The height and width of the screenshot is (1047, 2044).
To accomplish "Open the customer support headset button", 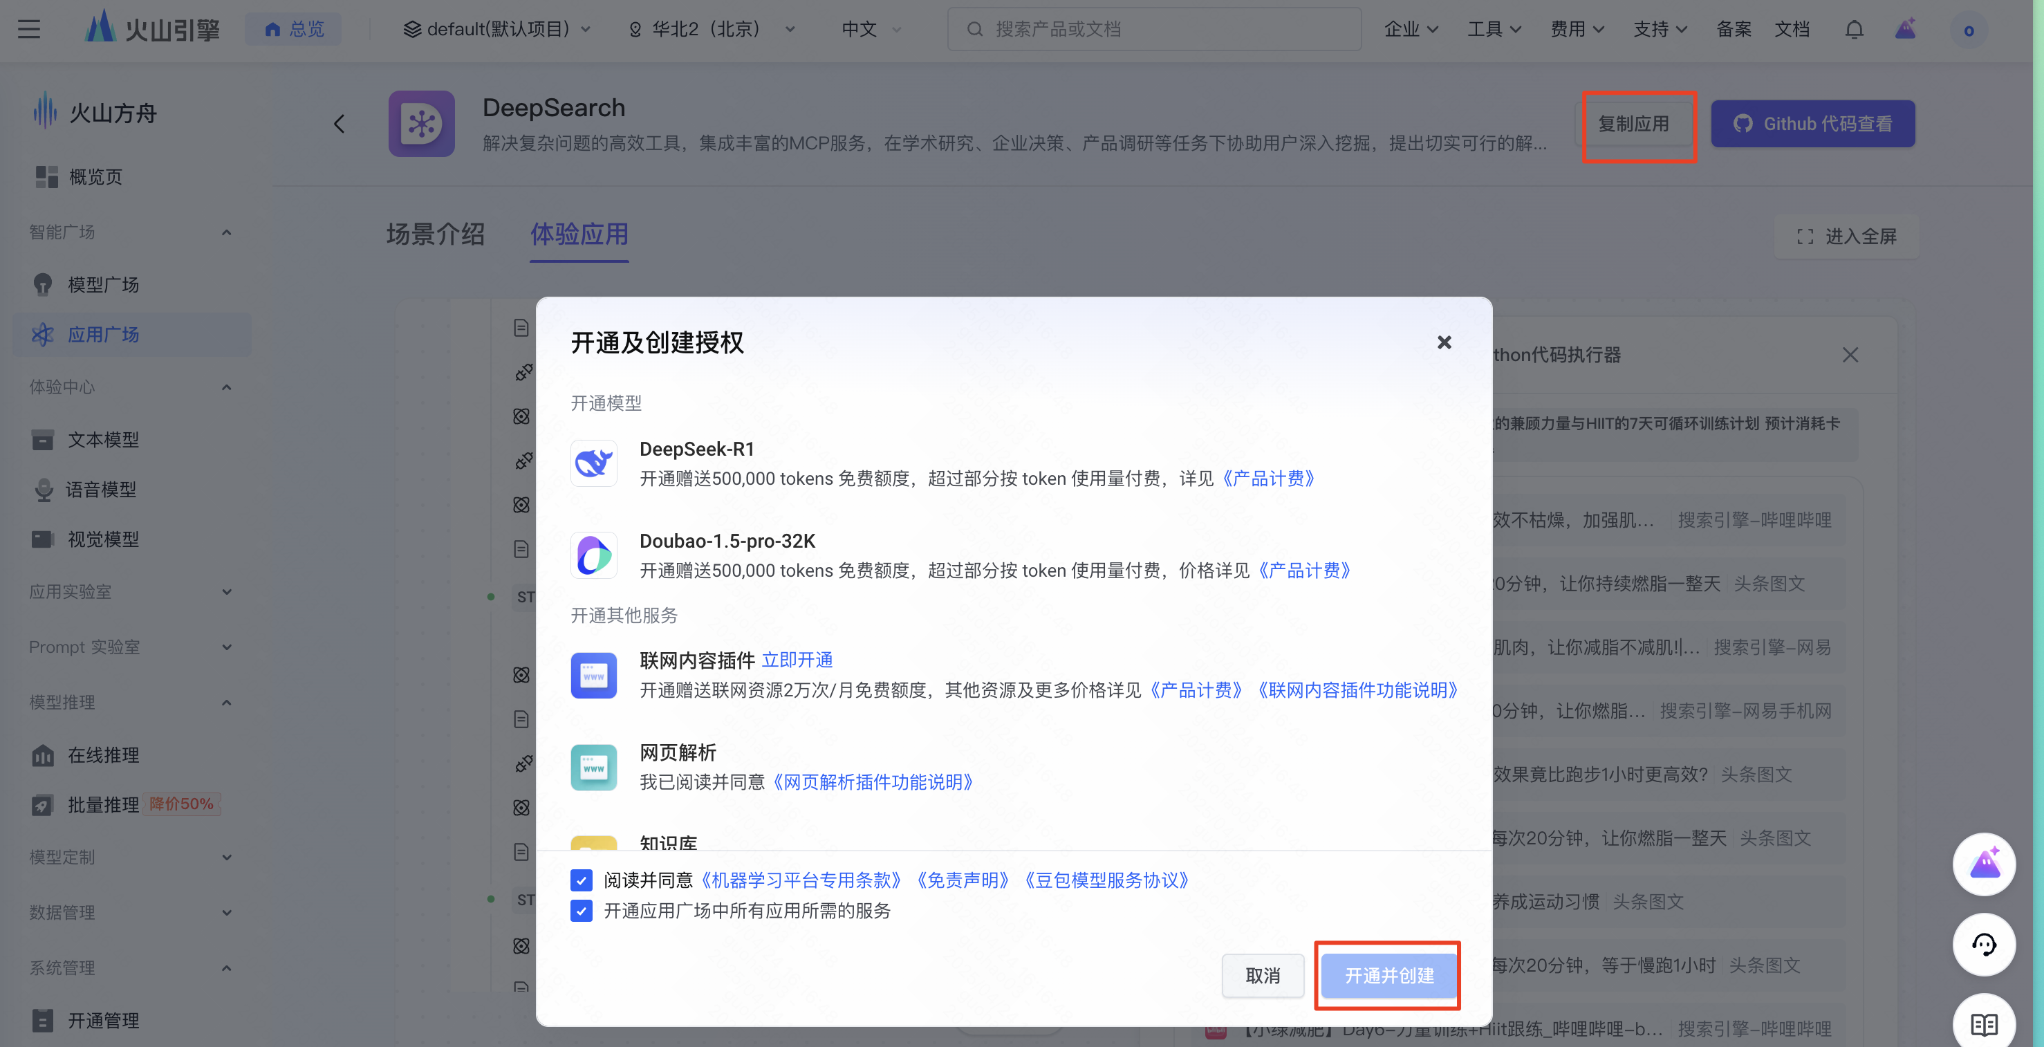I will (x=1985, y=945).
